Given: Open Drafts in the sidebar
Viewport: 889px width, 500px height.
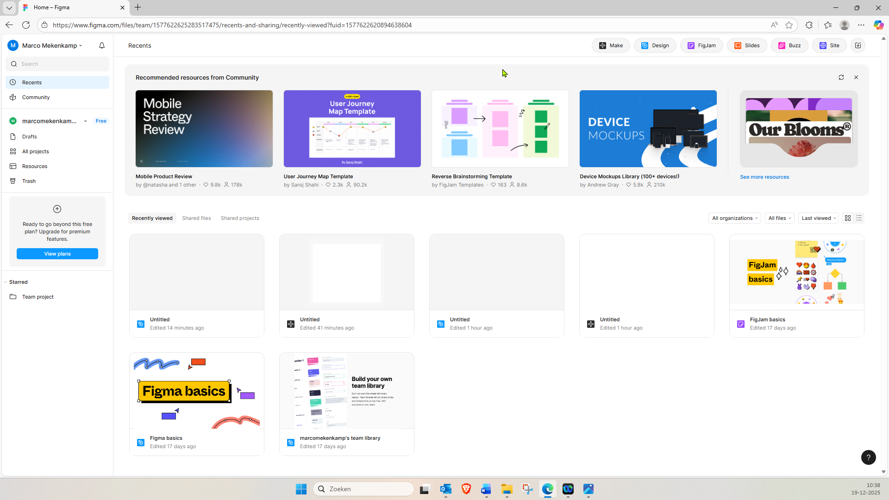Looking at the screenshot, I should click(x=57, y=137).
